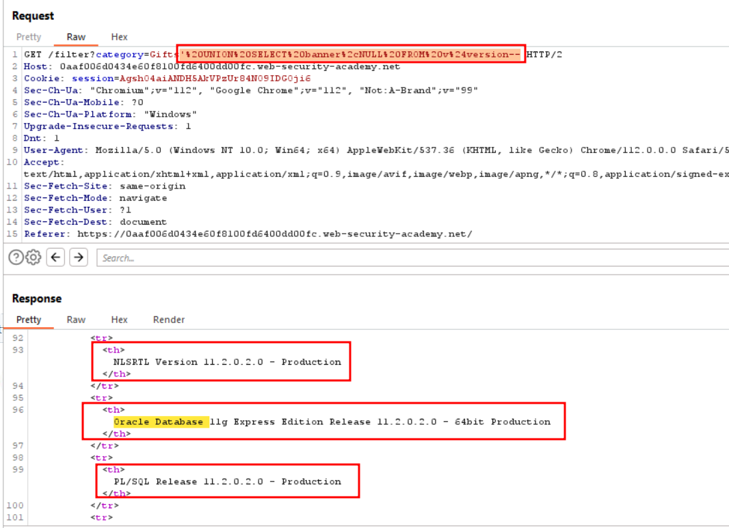Screen dimensions: 729x528
Task: Click the Sec-Fetch-Dest document line
Action: pyautogui.click(x=95, y=222)
